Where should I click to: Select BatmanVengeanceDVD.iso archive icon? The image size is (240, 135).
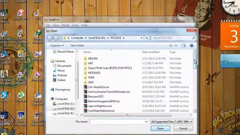[85, 101]
